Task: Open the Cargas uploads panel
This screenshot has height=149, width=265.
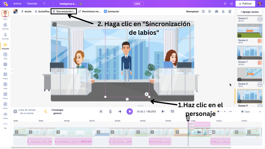Action: coord(5,116)
